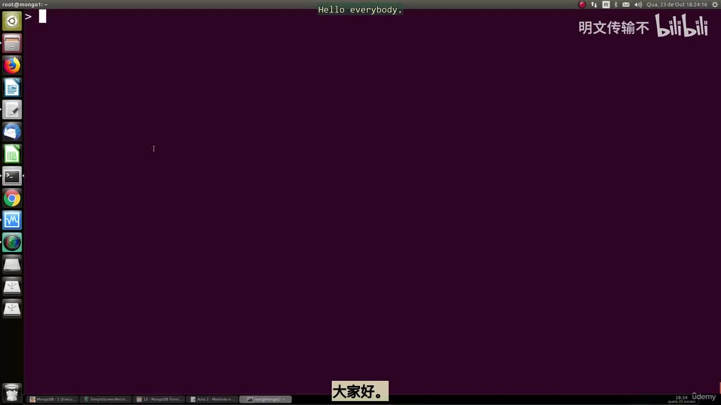Switch to the Aula 2 - Medindo taskbar window
The height and width of the screenshot is (405, 721).
(213, 399)
